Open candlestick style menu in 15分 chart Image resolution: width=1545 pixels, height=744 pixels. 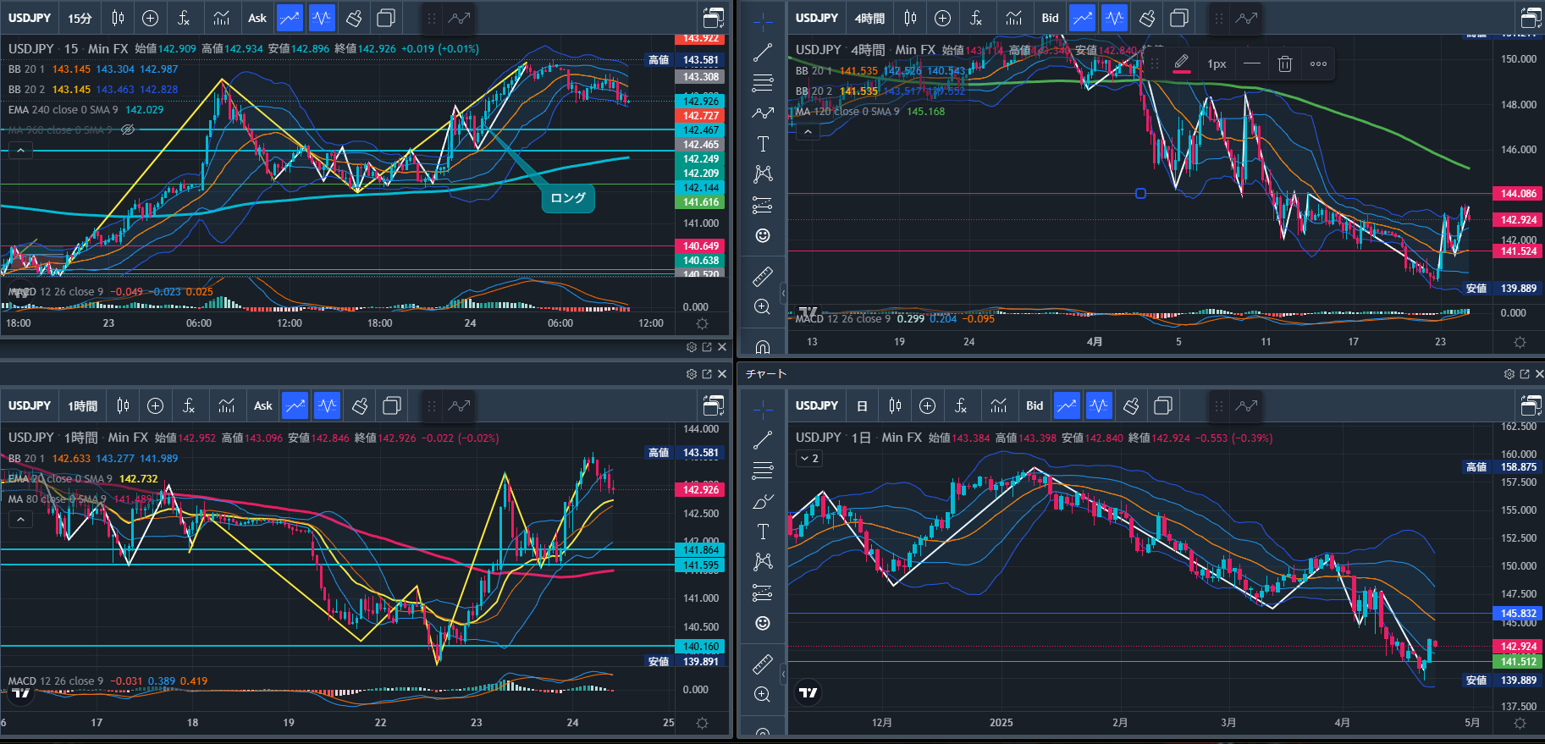pos(118,18)
